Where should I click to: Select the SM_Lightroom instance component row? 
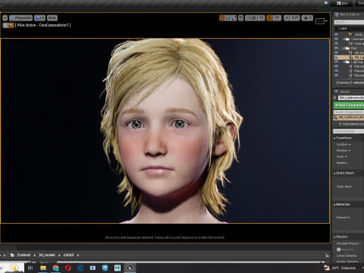(349, 118)
